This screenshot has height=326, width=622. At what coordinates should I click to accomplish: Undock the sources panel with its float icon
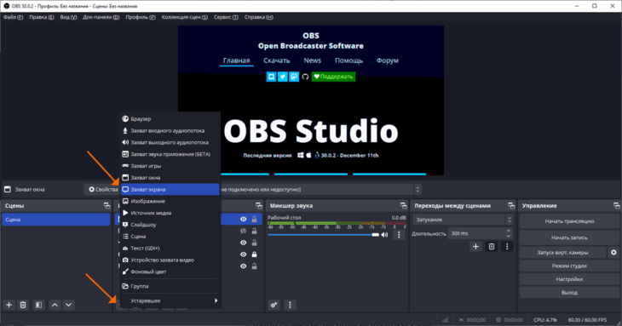[x=259, y=206]
